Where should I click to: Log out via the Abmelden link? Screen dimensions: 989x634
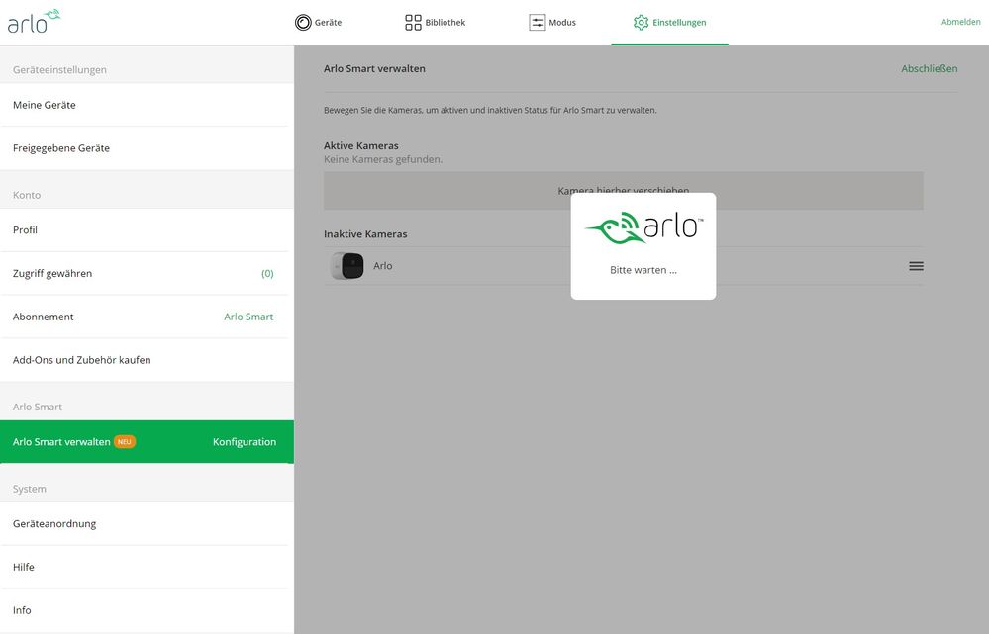960,22
